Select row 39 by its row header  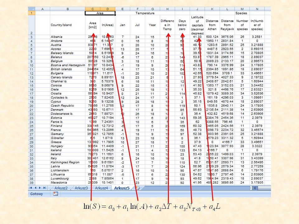pos(31,183)
